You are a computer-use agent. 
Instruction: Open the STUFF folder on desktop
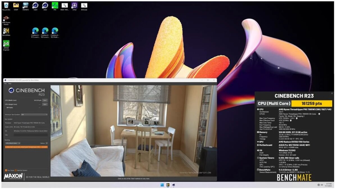16,6
